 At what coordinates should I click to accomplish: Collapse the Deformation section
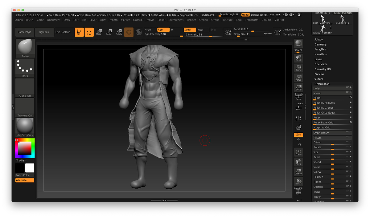[322, 84]
